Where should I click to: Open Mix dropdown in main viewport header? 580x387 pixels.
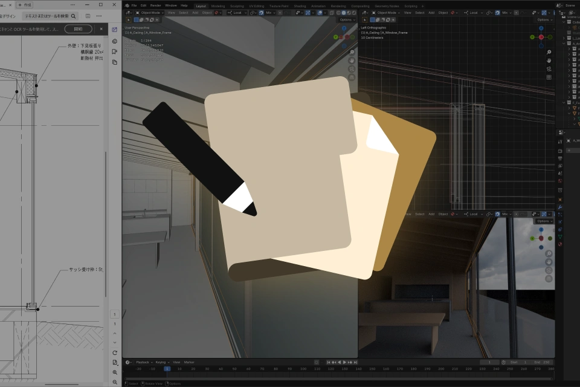coord(271,13)
